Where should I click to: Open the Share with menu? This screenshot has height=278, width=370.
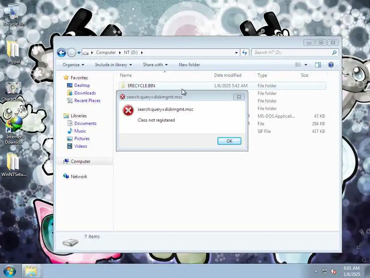pyautogui.click(x=155, y=65)
